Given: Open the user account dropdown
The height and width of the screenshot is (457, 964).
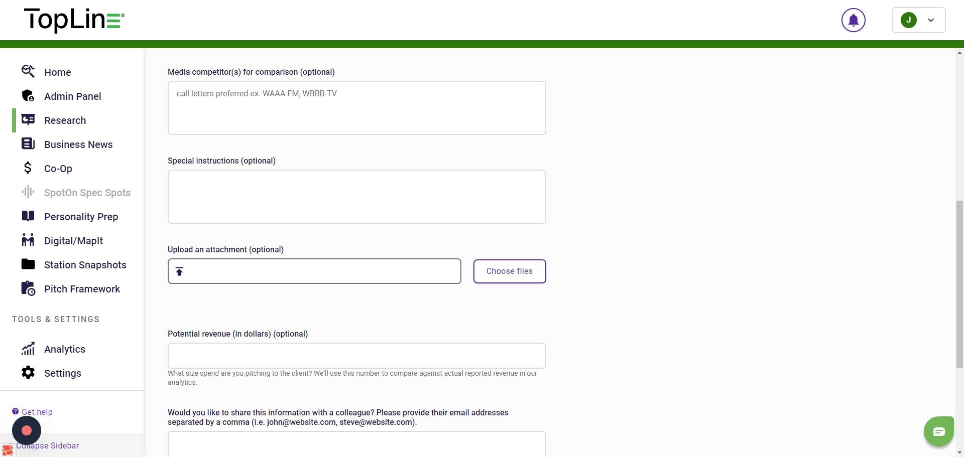Looking at the screenshot, I should point(918,21).
